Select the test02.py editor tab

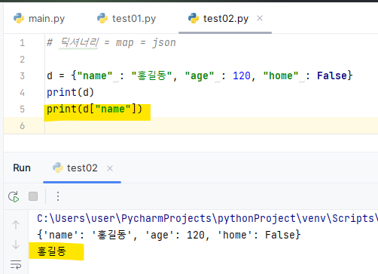click(225, 19)
